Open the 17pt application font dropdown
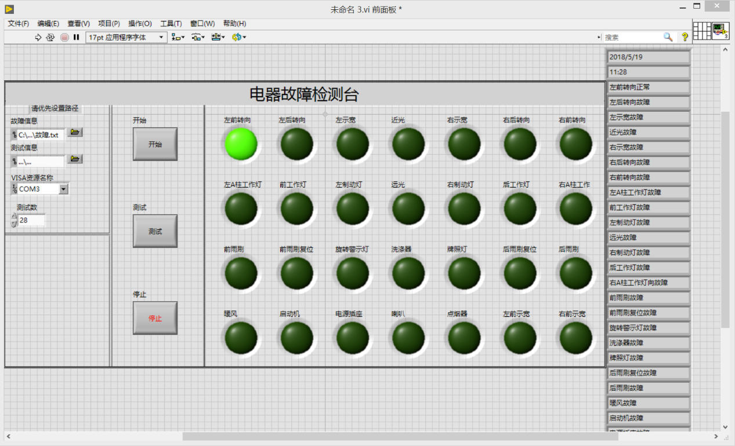 click(x=126, y=37)
